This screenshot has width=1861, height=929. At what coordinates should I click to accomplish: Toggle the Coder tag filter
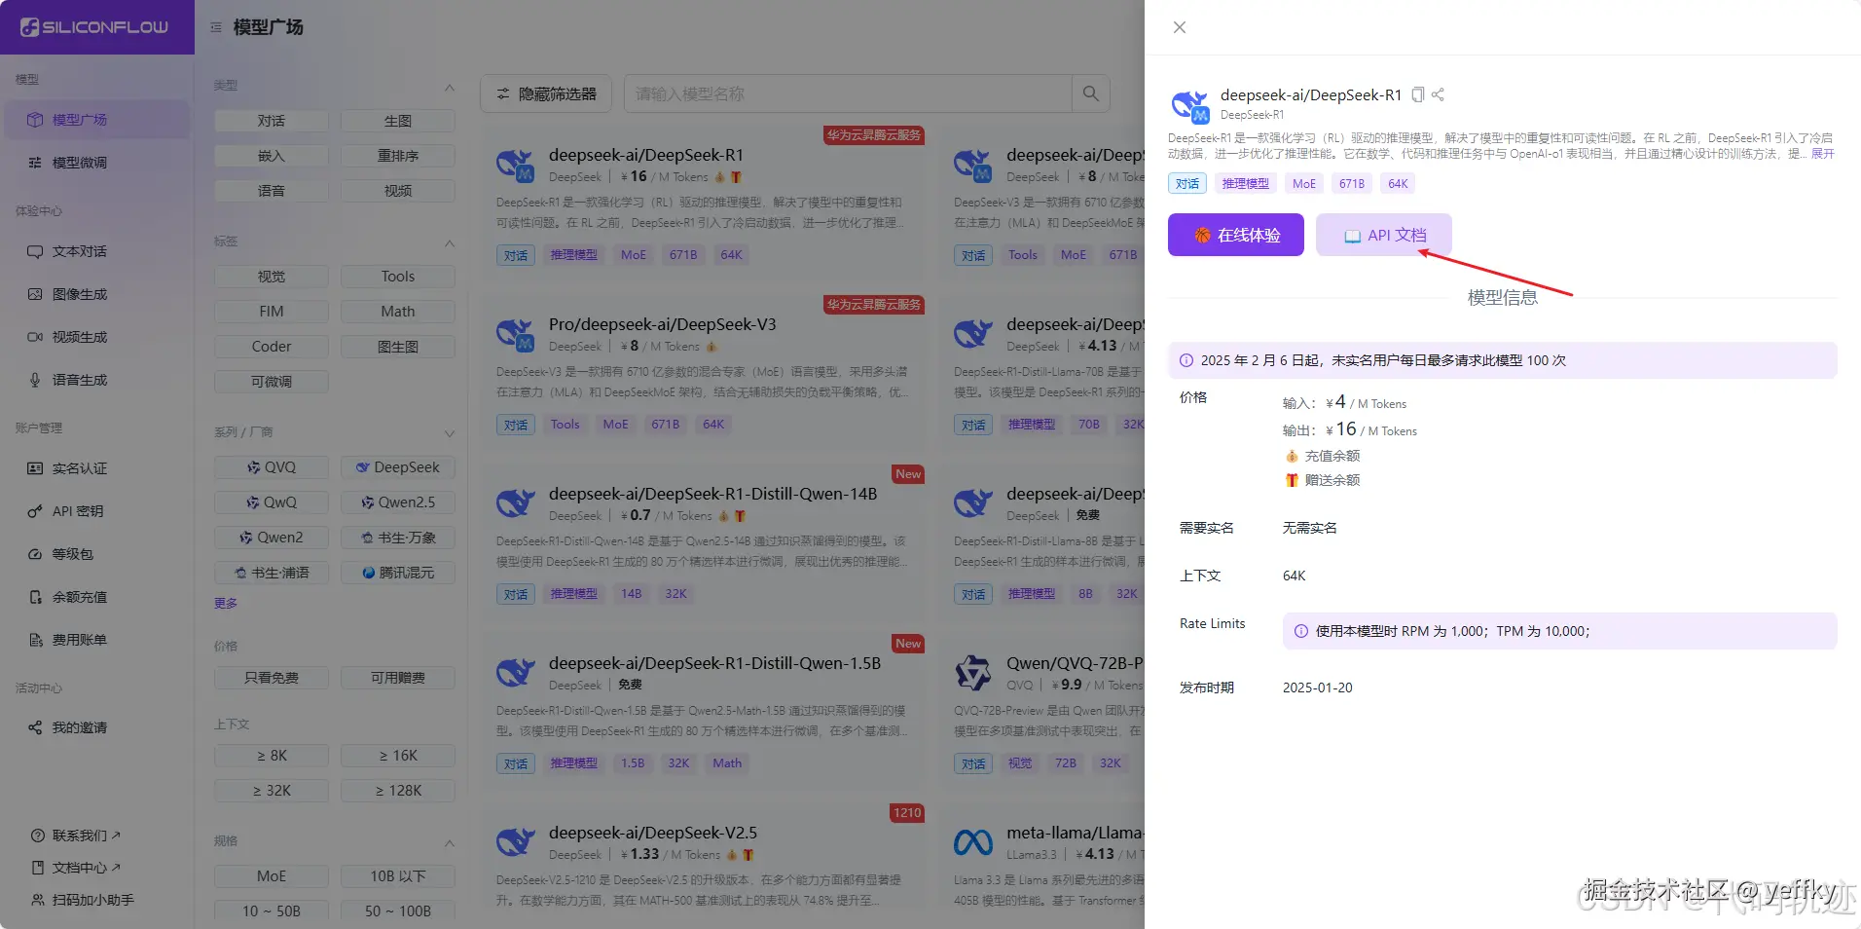pos(272,347)
